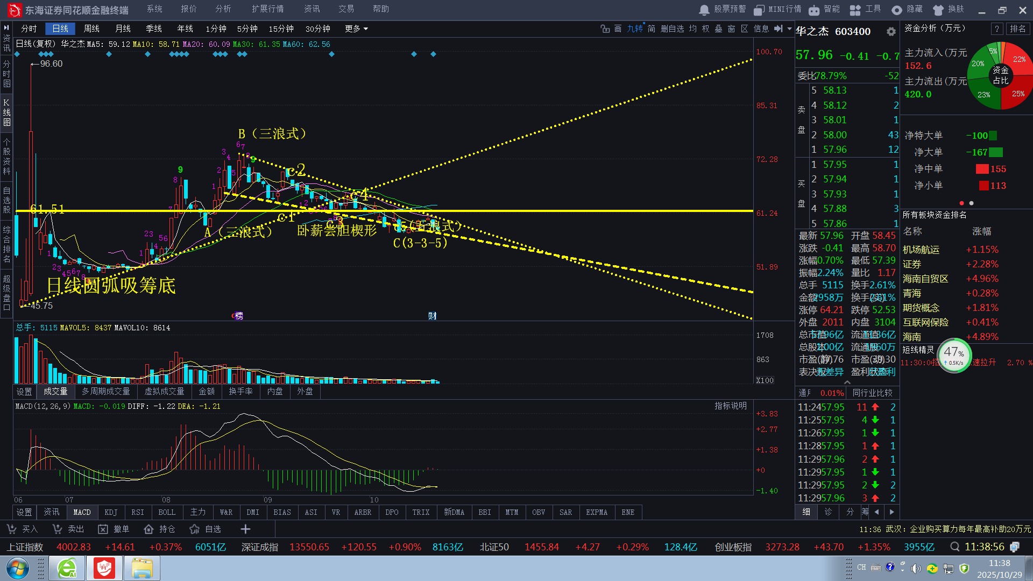Click 指标说明 link in MACD panel
The width and height of the screenshot is (1033, 581).
(x=730, y=406)
